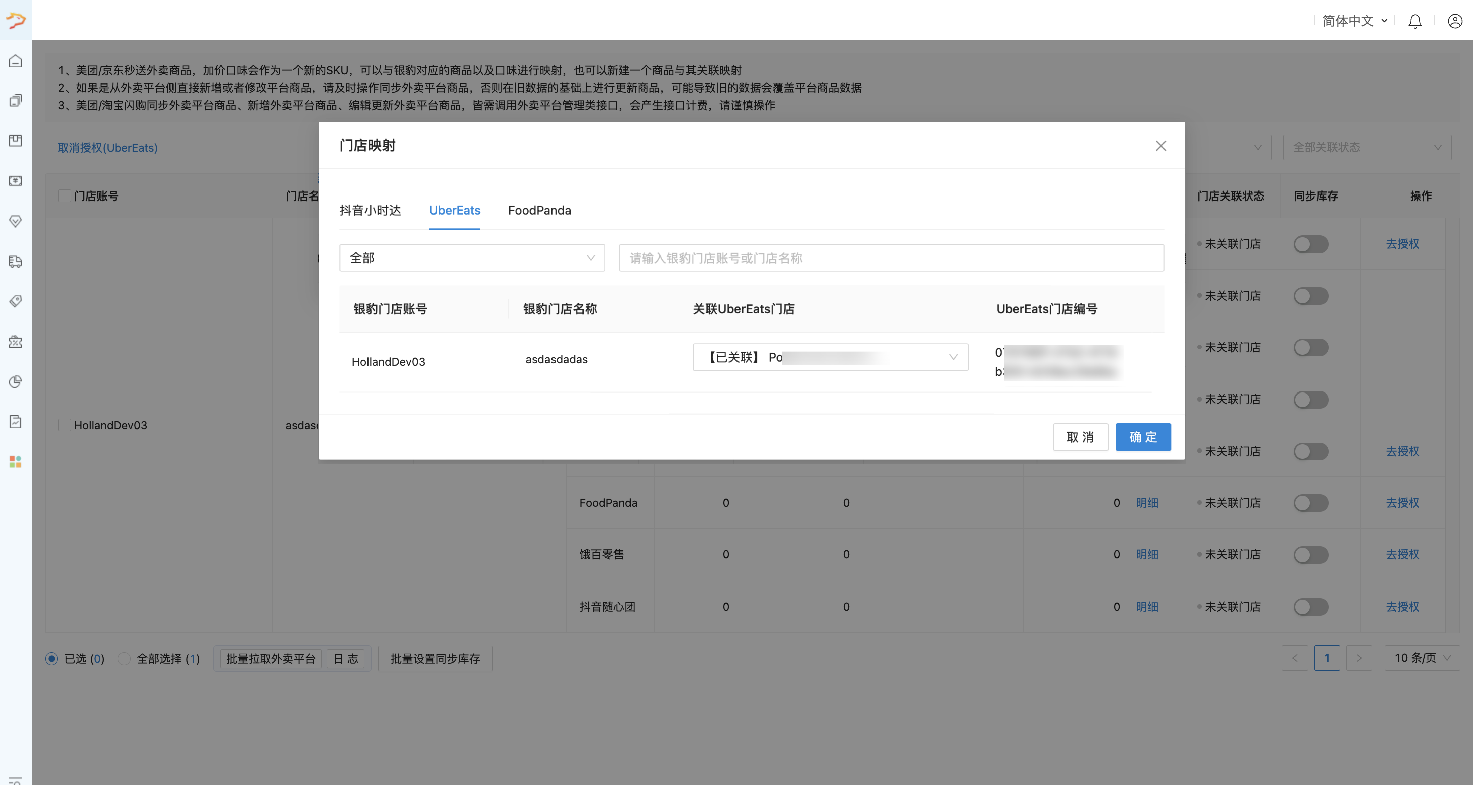Open 明细 for the FoodPanda row
This screenshot has width=1473, height=785.
coord(1147,503)
